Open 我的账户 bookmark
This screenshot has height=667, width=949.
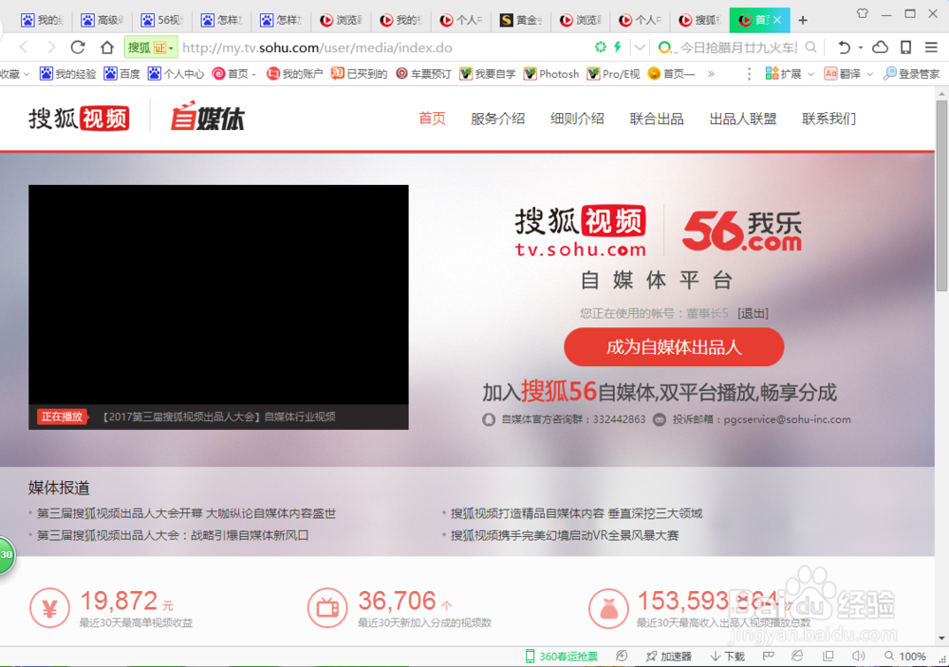tap(295, 74)
